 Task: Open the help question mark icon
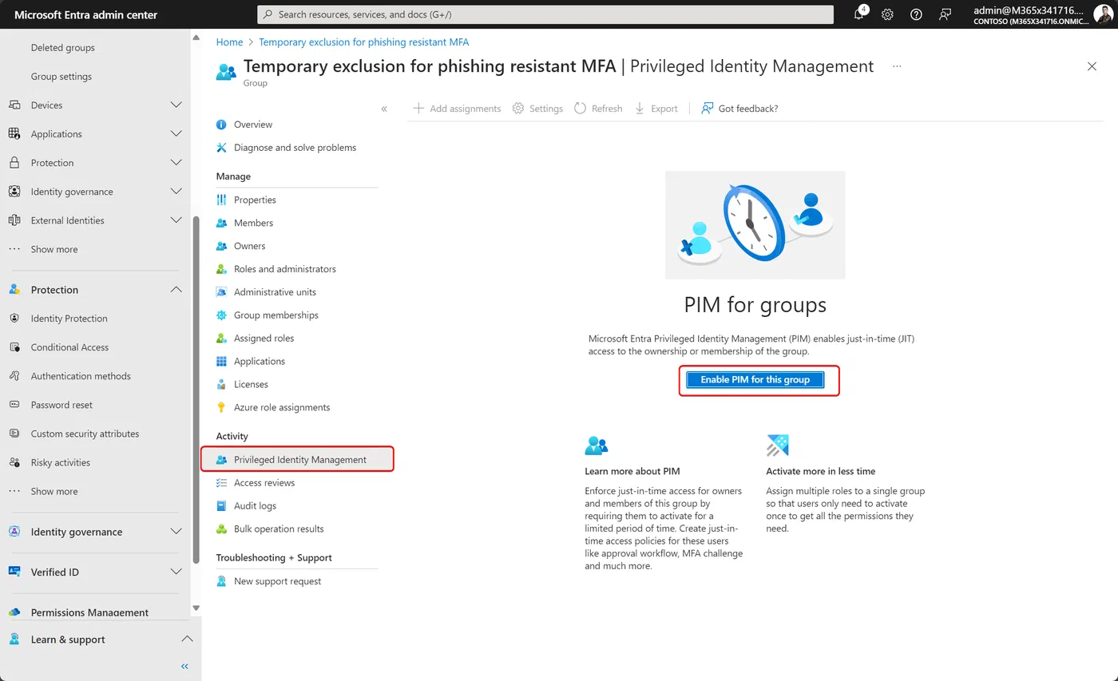point(916,14)
